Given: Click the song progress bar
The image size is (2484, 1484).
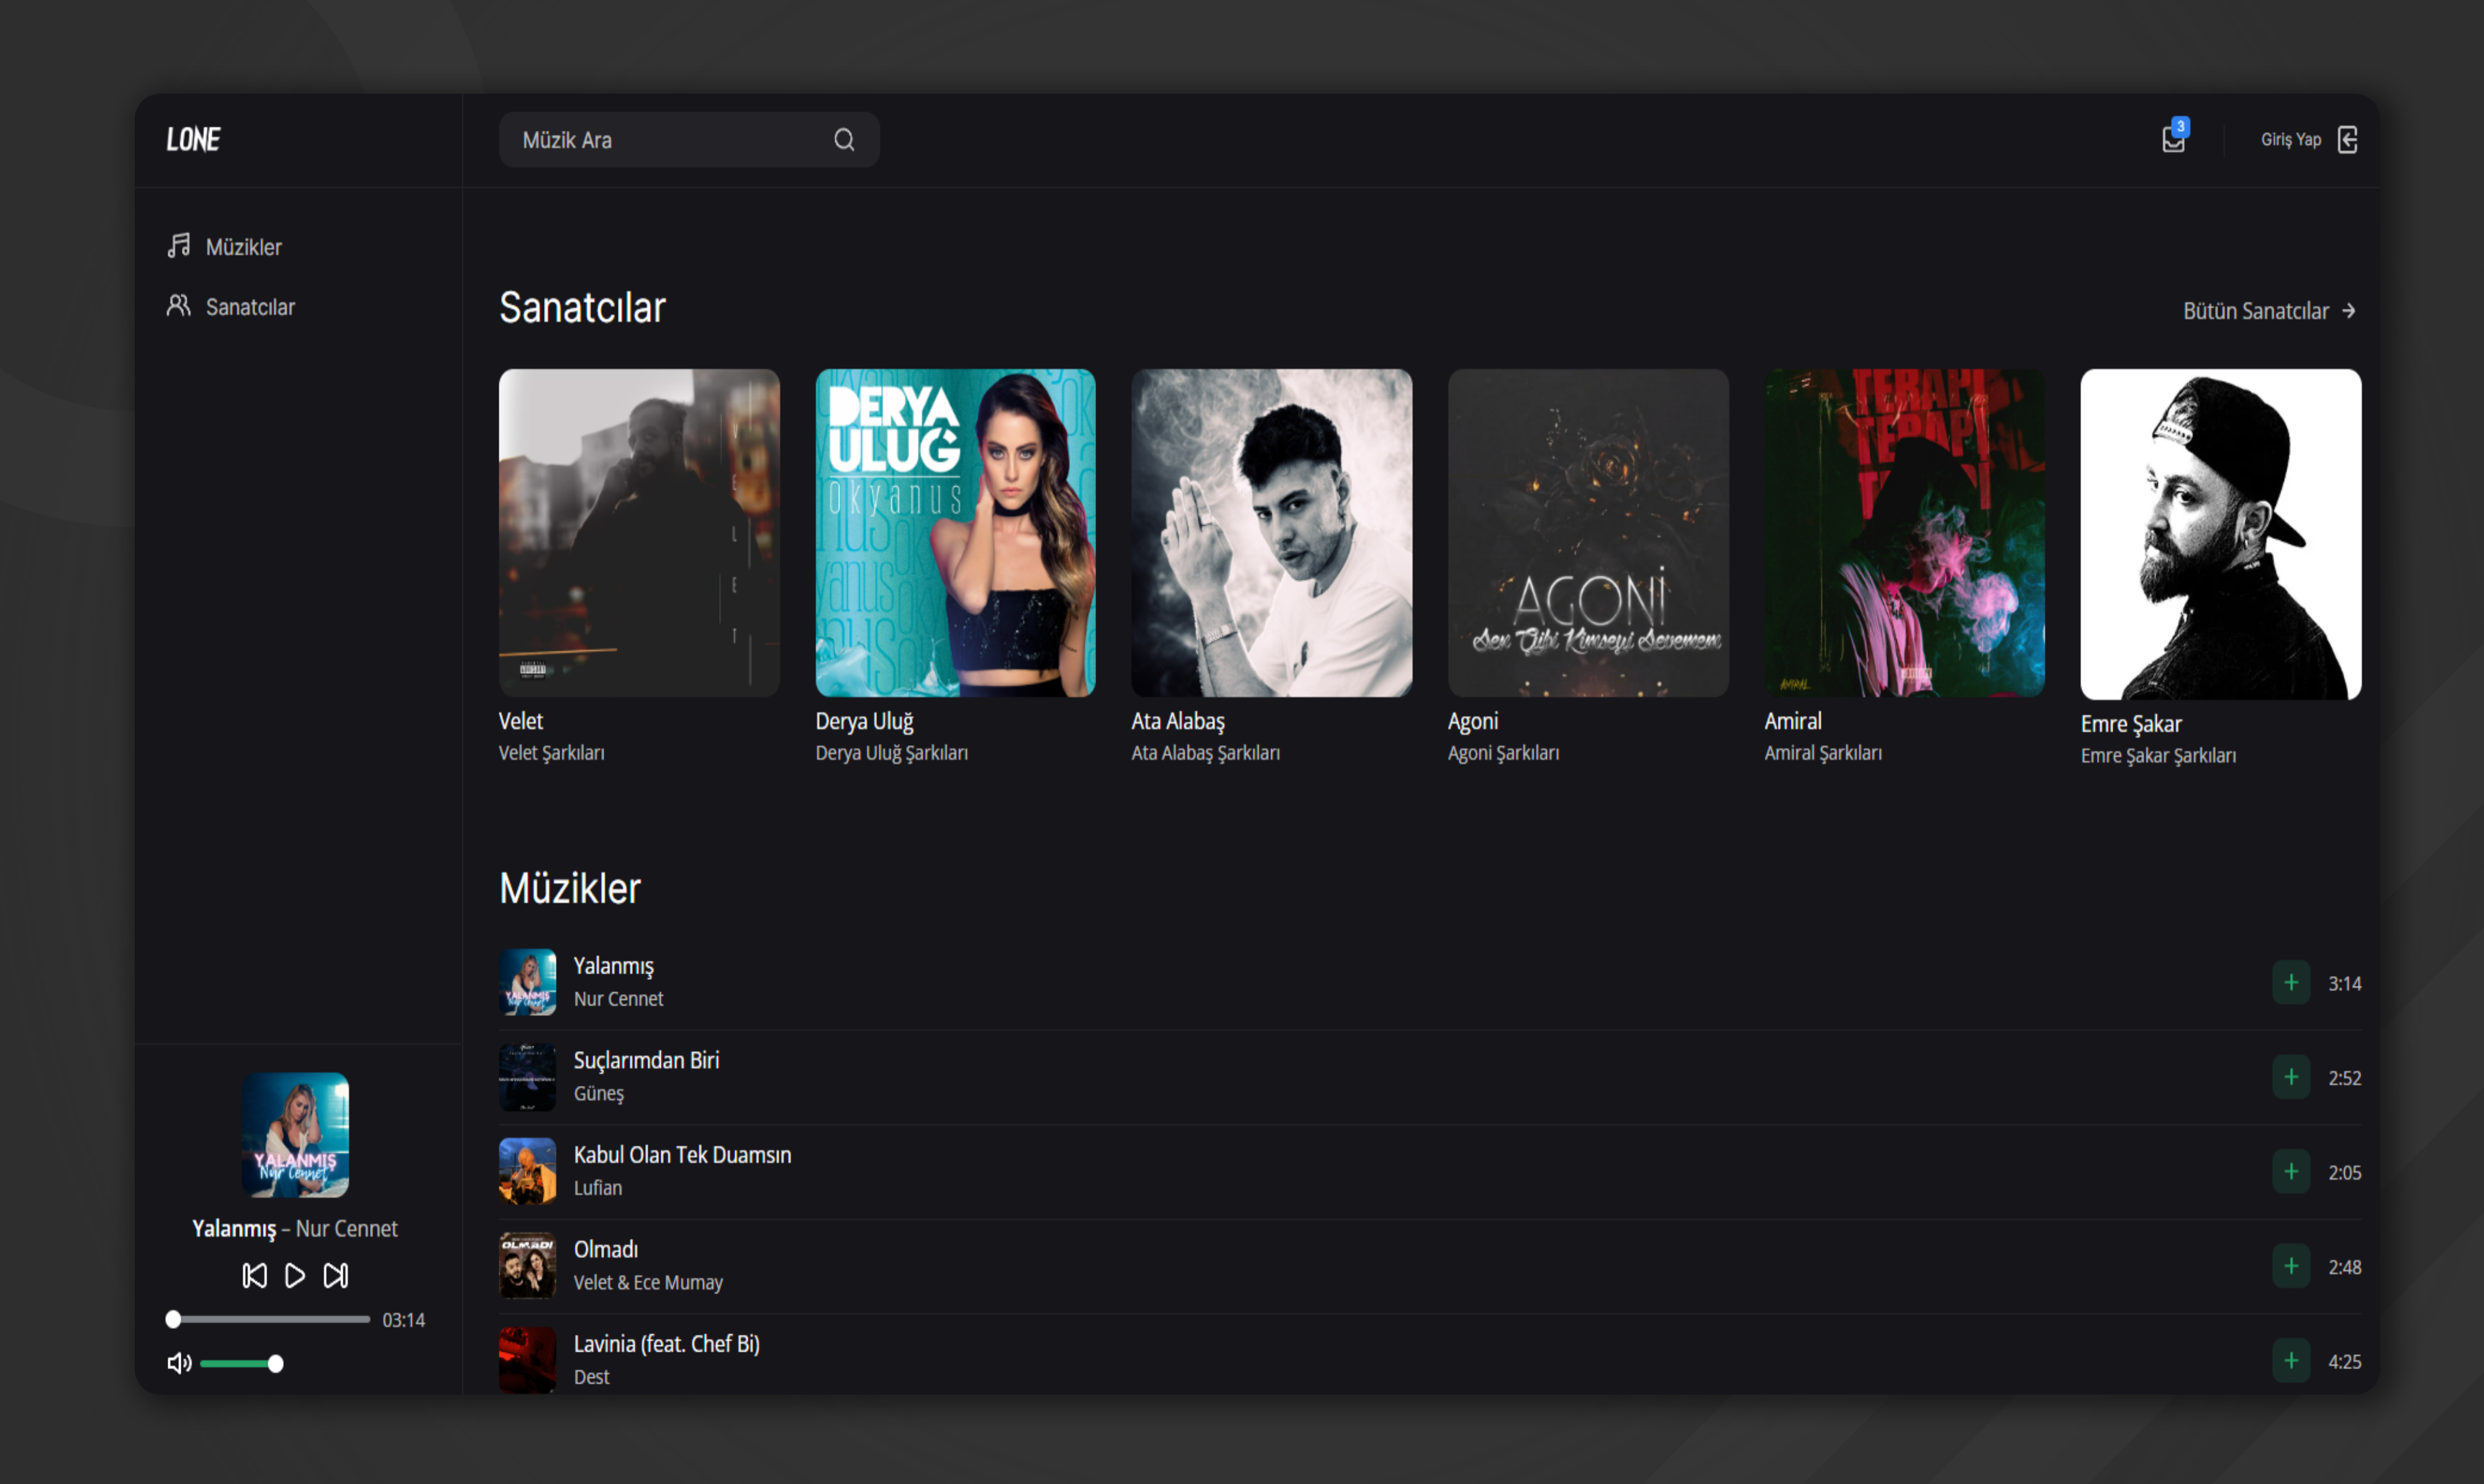Looking at the screenshot, I should coord(270,1319).
